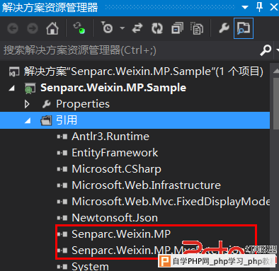The image size is (279, 271).
Task: Click the magnifier search icon
Action: pos(266,50)
